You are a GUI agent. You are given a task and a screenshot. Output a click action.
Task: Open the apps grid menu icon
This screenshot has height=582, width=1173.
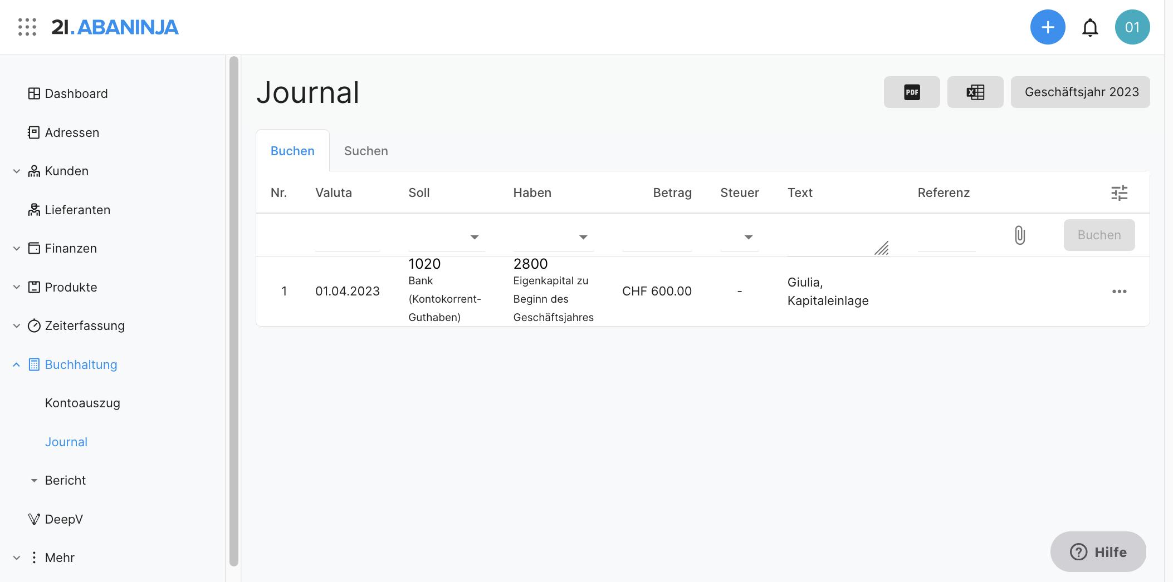tap(27, 27)
